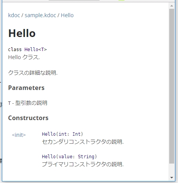The height and width of the screenshot is (183, 178).
Task: Click the Hello breadcrumb link
Action: (67, 15)
